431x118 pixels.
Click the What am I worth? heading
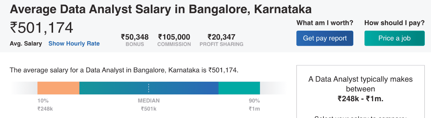[x=325, y=23]
